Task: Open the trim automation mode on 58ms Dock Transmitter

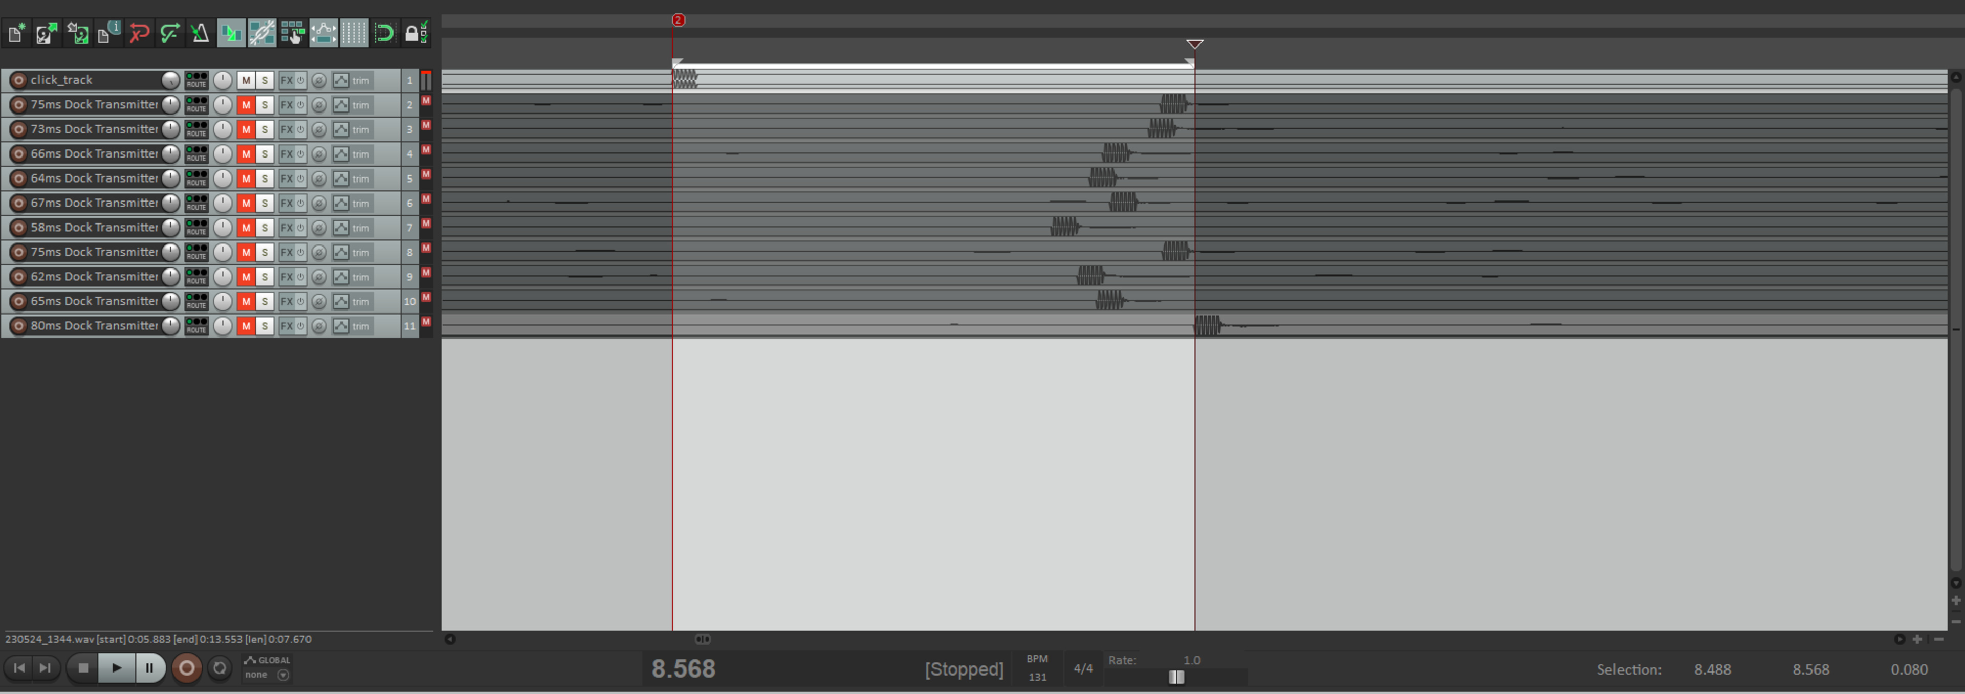Action: [x=361, y=228]
